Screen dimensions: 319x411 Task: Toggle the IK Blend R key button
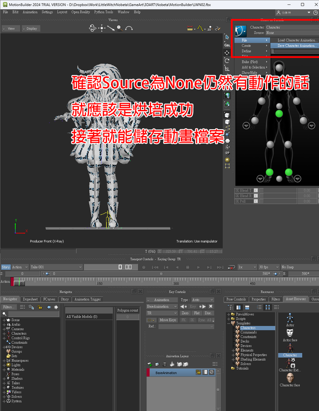[256, 196]
